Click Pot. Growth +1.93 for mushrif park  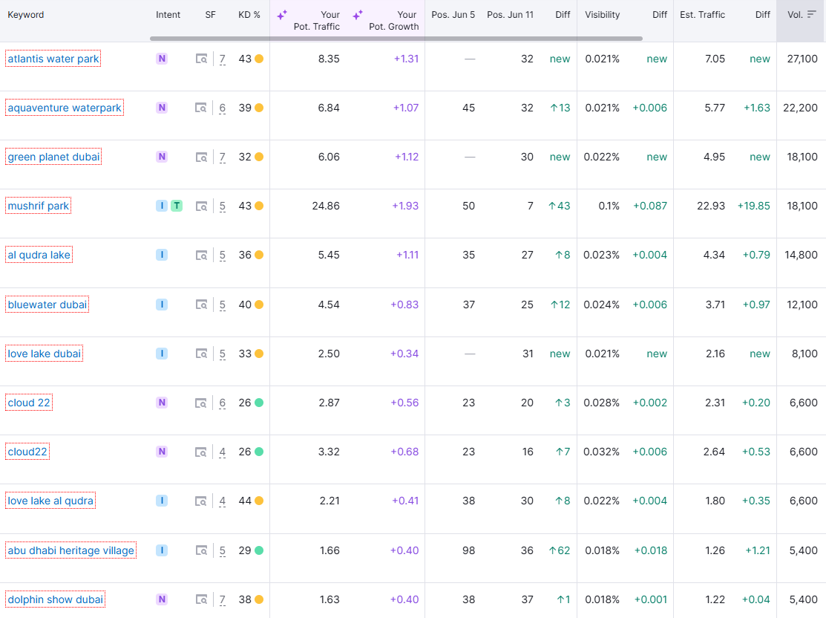click(x=405, y=206)
